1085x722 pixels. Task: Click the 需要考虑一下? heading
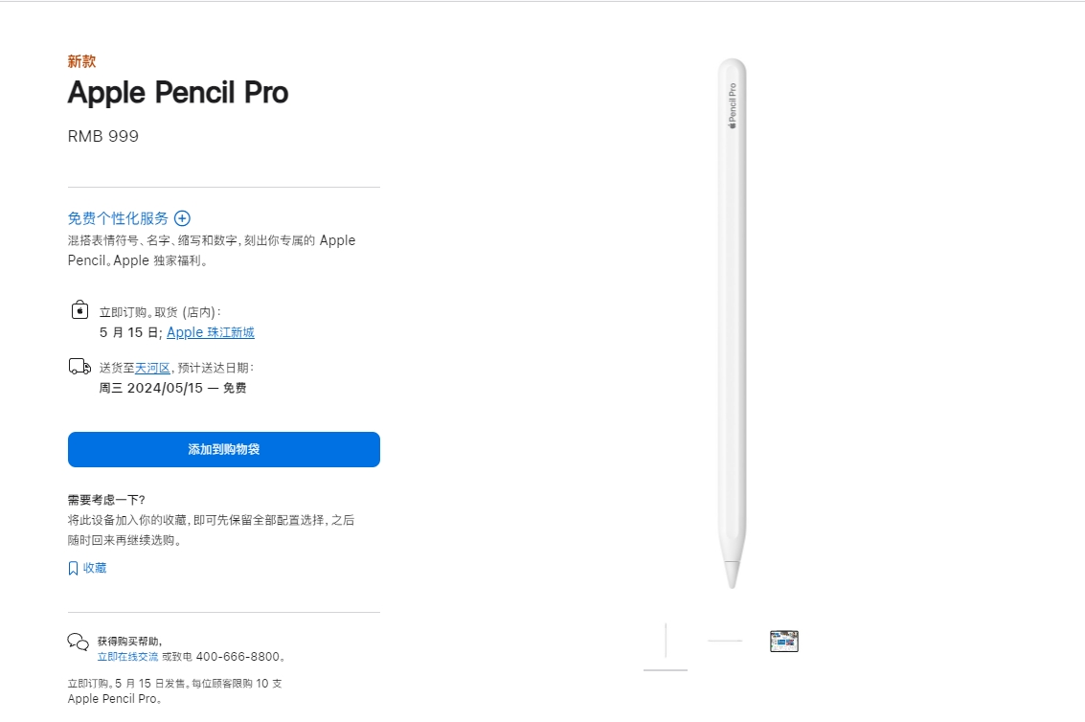pyautogui.click(x=106, y=500)
